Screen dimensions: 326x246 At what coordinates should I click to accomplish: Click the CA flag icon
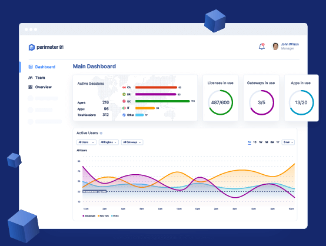pyautogui.click(x=124, y=87)
